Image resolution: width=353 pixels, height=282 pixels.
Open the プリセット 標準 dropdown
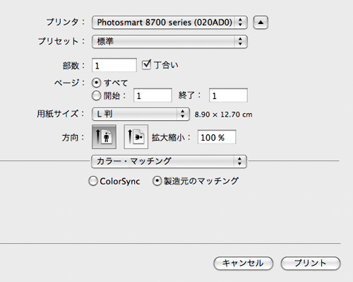[169, 42]
